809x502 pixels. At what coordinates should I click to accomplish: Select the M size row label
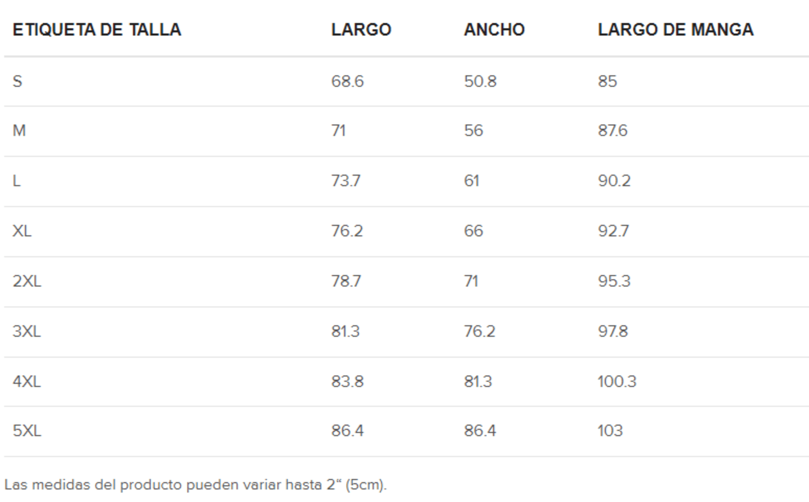(19, 130)
